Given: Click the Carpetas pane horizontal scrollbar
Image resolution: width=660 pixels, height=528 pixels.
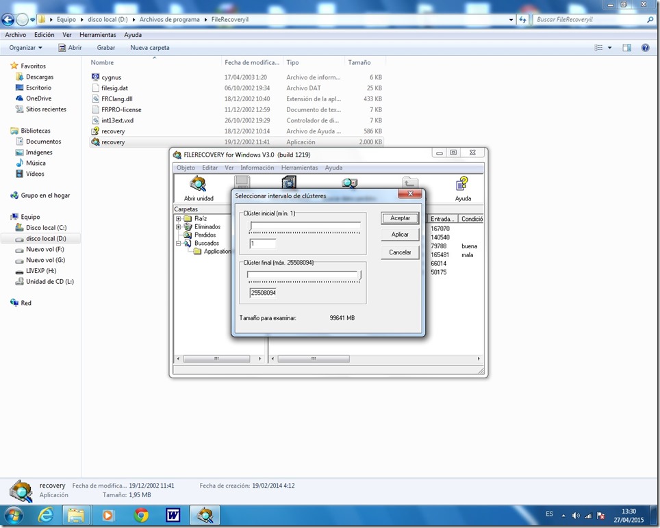Looking at the screenshot, I should pos(219,358).
